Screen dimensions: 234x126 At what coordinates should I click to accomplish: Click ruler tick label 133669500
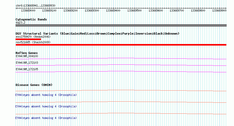point(134,10)
